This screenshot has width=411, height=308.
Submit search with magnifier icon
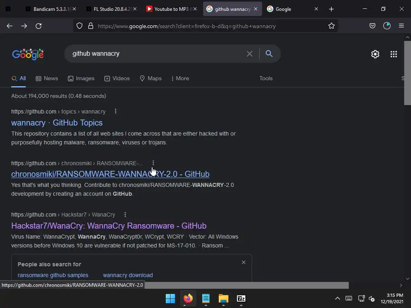tap(269, 54)
